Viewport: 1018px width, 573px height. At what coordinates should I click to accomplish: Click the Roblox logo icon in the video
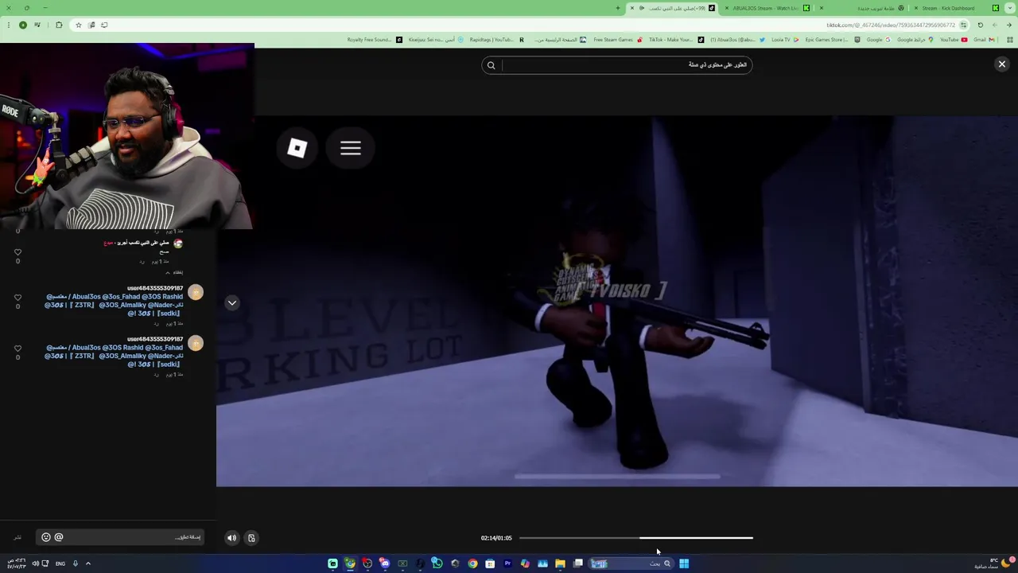pos(297,148)
